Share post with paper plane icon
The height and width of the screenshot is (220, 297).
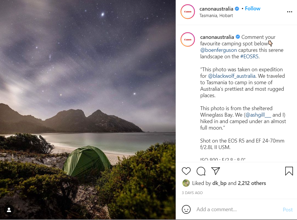pos(216,171)
